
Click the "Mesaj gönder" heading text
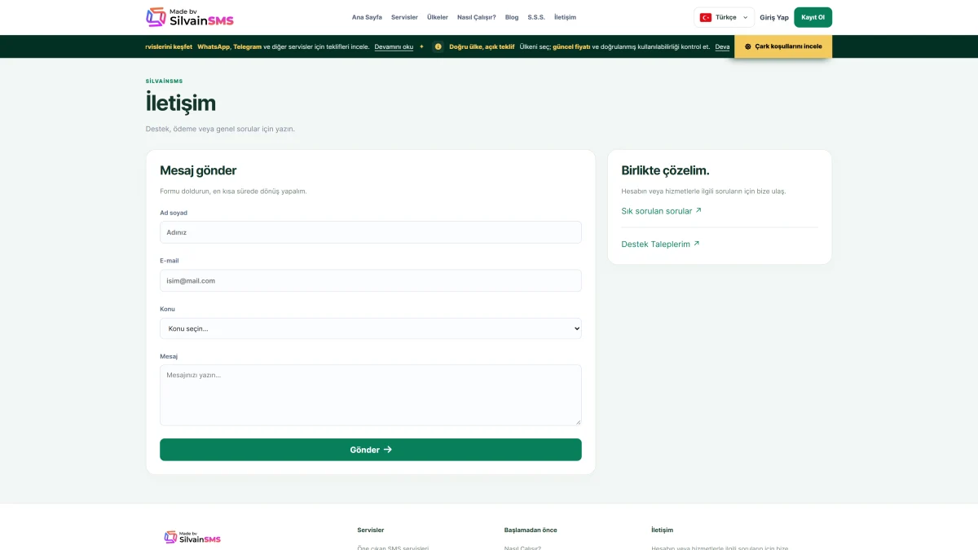(x=198, y=170)
